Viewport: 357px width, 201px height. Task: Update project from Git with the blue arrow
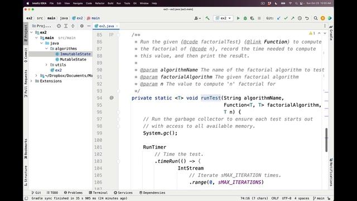point(279,18)
